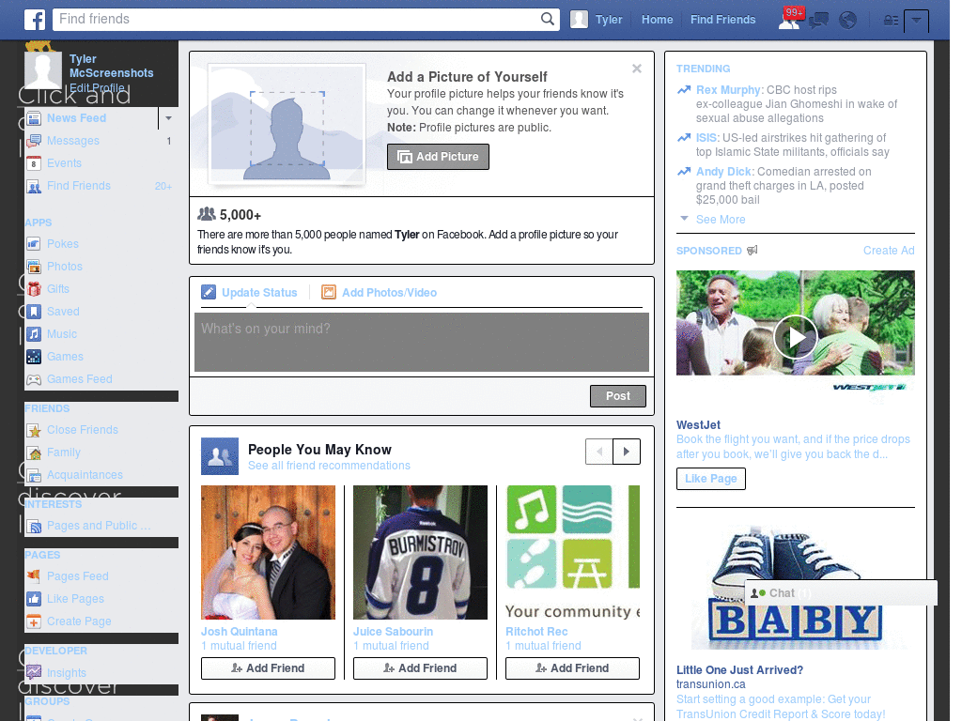The height and width of the screenshot is (721, 962).
Task: Click the Add Picture button
Action: 438,157
